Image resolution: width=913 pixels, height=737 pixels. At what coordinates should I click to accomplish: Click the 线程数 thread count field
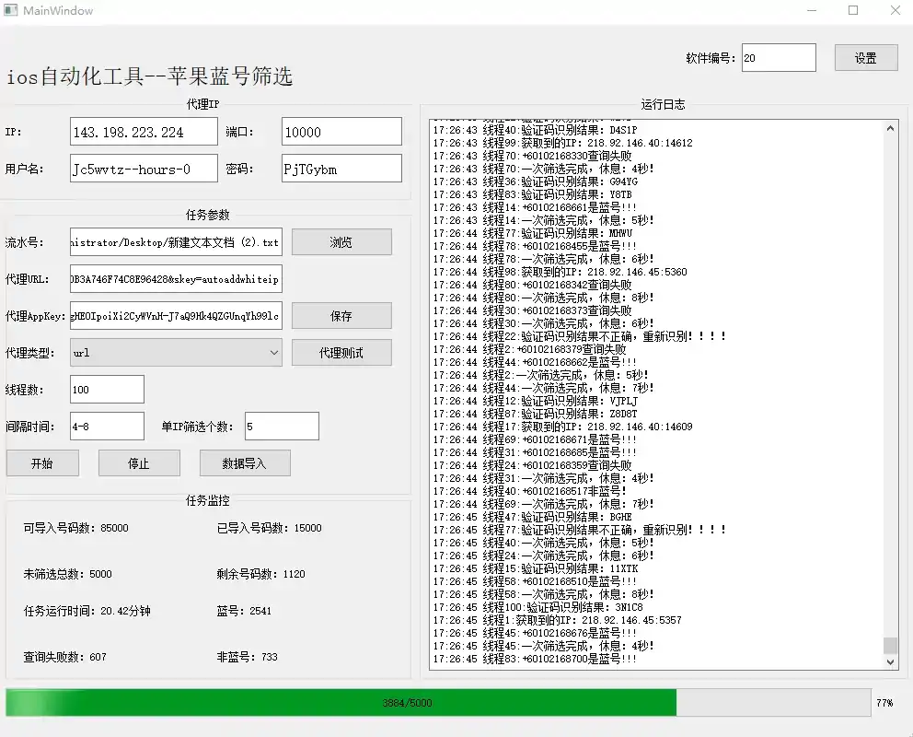coord(107,389)
